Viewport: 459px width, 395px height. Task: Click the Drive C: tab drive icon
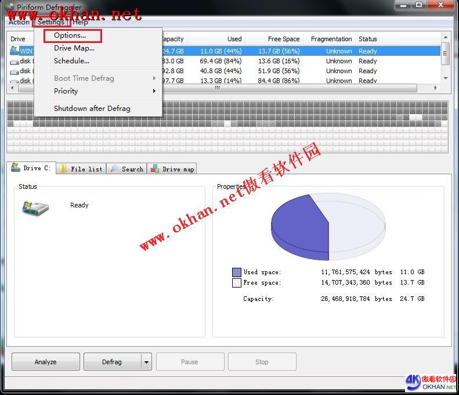click(16, 167)
